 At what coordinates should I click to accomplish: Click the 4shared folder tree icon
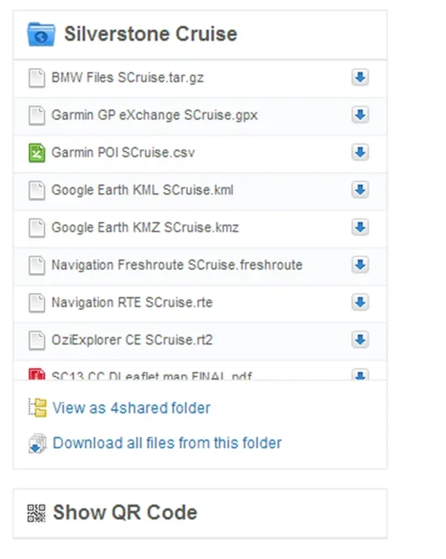point(38,408)
